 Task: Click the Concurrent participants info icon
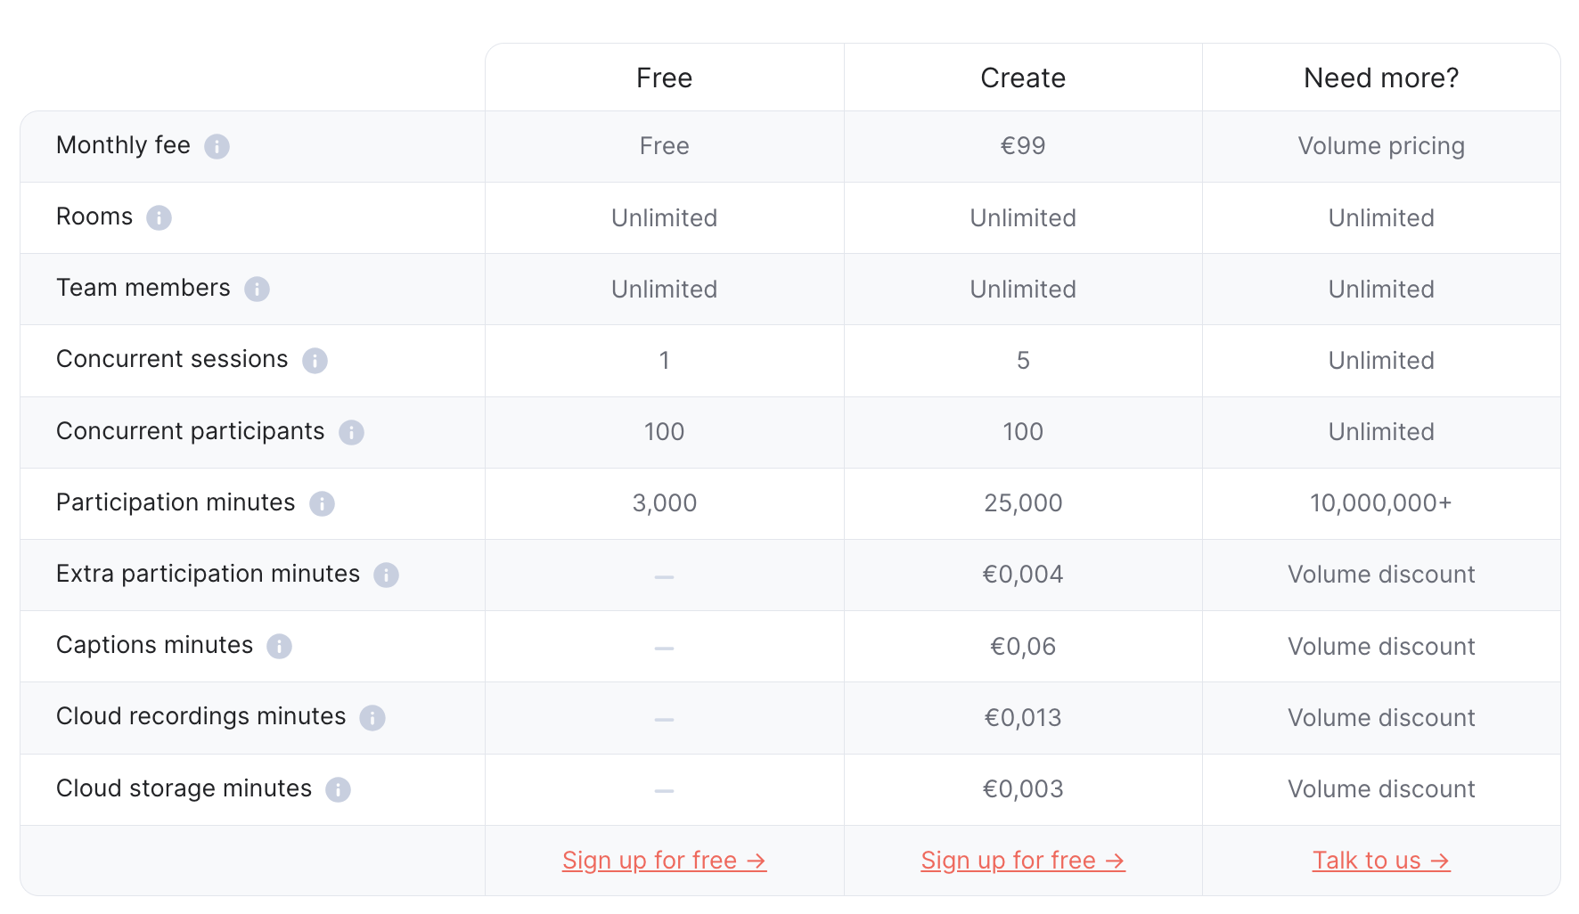[351, 432]
